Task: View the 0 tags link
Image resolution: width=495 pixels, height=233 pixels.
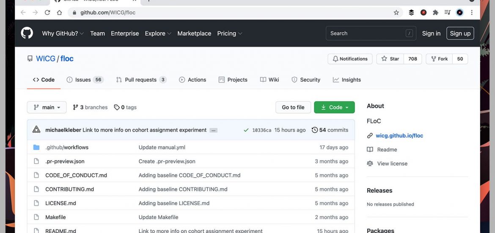Action: click(125, 107)
